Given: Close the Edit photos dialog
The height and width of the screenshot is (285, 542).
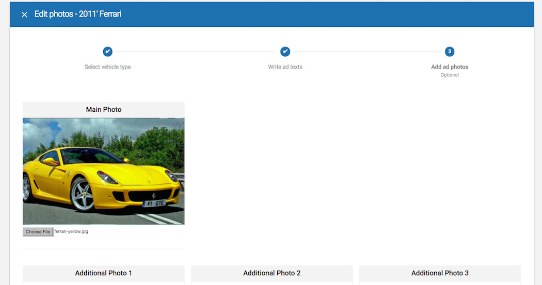Looking at the screenshot, I should (x=24, y=14).
